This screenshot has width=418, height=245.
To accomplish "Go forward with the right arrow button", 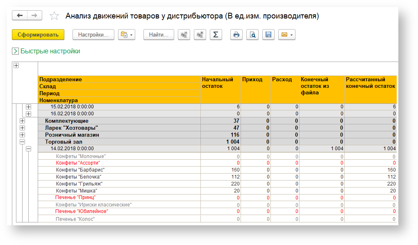I will (x=34, y=16).
